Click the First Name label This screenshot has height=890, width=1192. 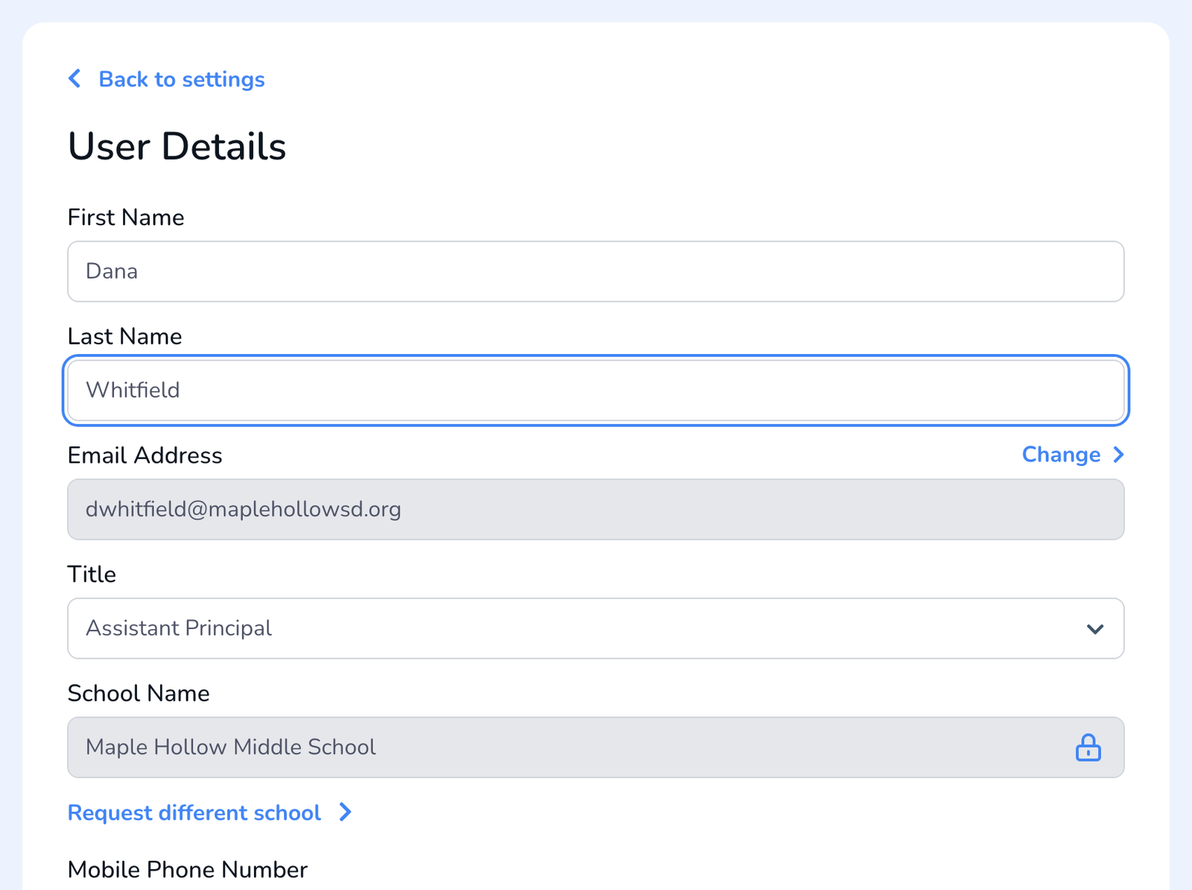(126, 218)
